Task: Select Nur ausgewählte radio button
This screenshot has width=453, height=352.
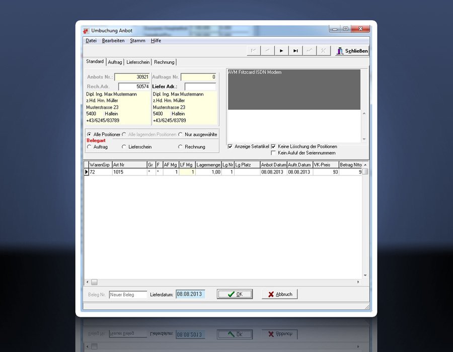Action: click(180, 134)
